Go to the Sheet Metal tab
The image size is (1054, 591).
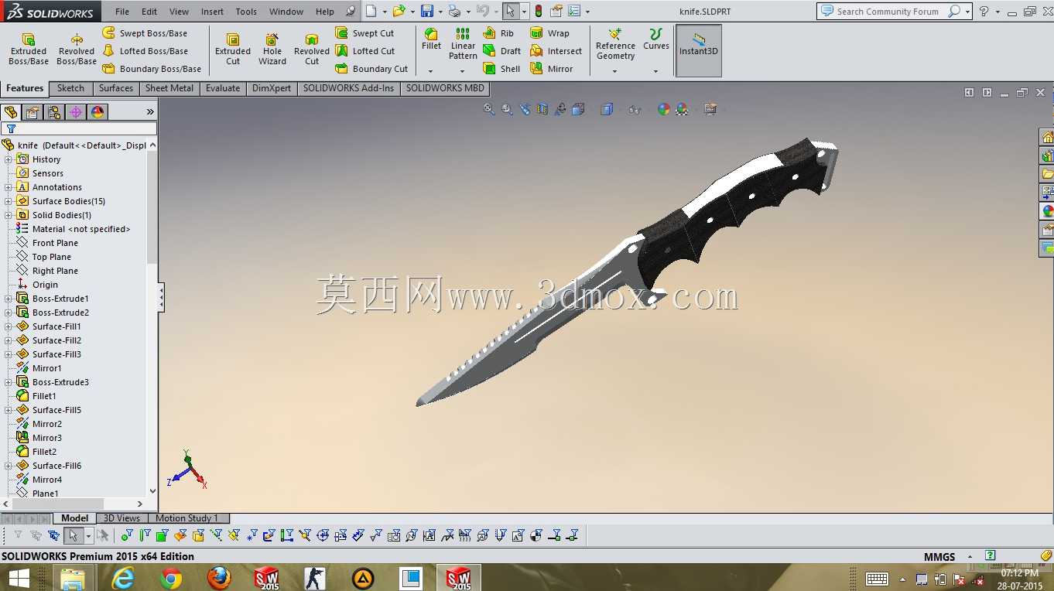(x=169, y=88)
